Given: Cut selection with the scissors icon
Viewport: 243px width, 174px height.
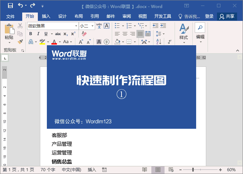Looking at the screenshot, I should click(x=20, y=26).
